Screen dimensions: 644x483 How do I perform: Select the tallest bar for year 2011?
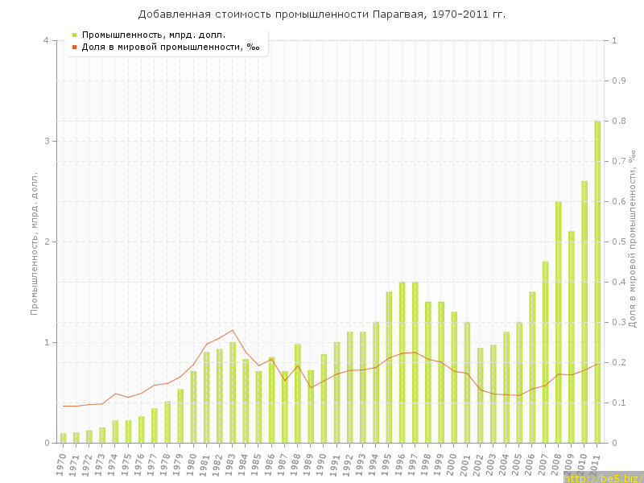click(x=597, y=282)
